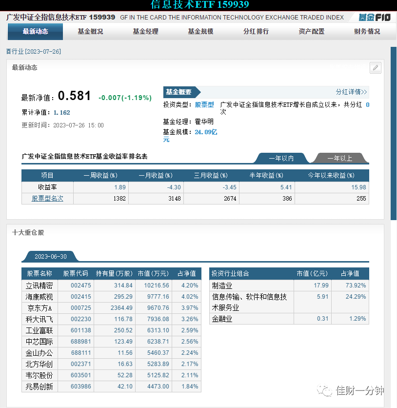Click stock name 工业富联
The image size is (397, 408).
click(40, 330)
